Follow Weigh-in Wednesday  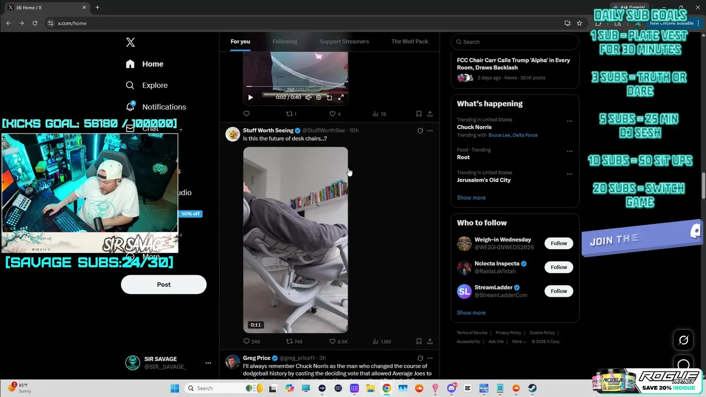(x=559, y=243)
